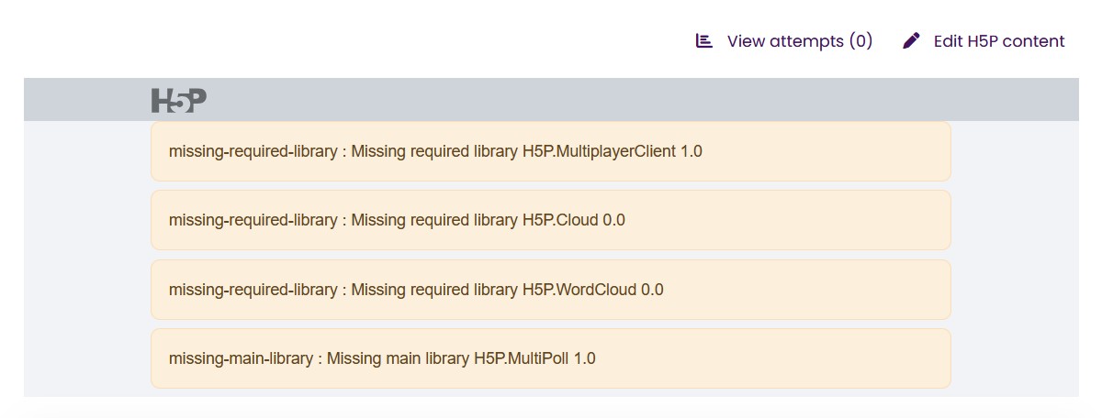
Task: Click "missing-required-library" code in the WordCloud alert
Action: (x=253, y=290)
